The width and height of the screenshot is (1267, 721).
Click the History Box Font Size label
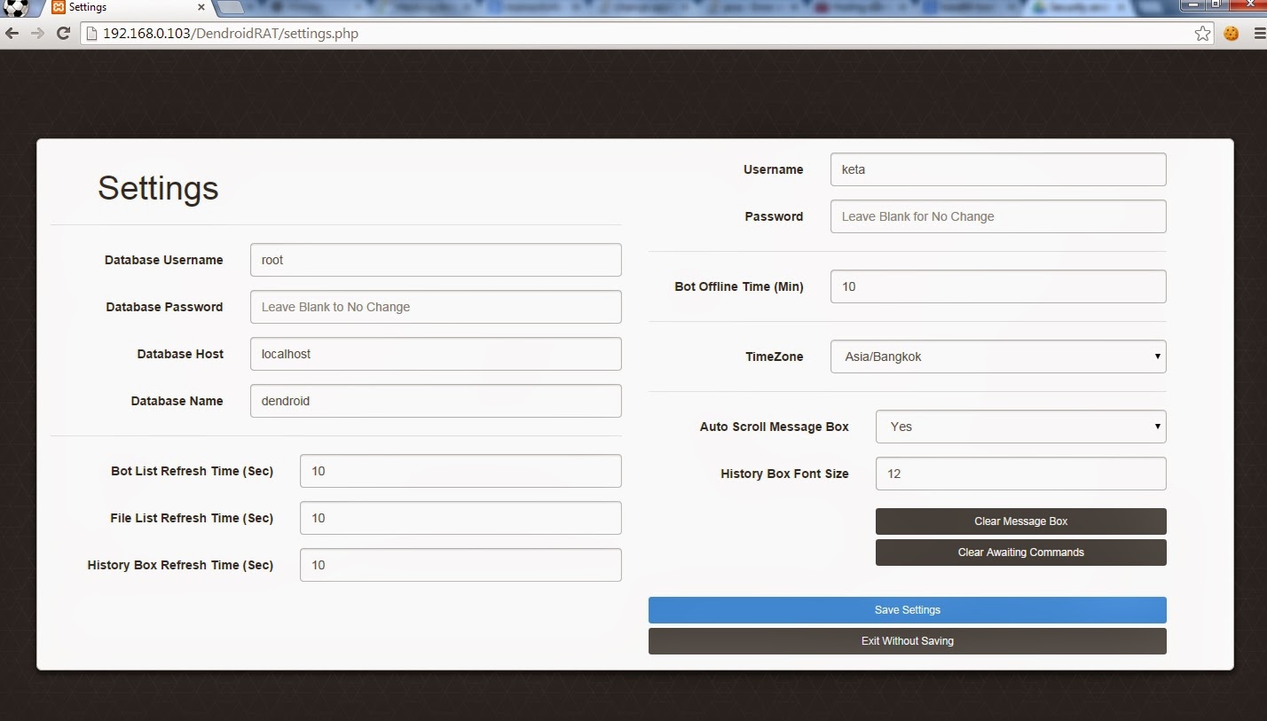pos(784,474)
